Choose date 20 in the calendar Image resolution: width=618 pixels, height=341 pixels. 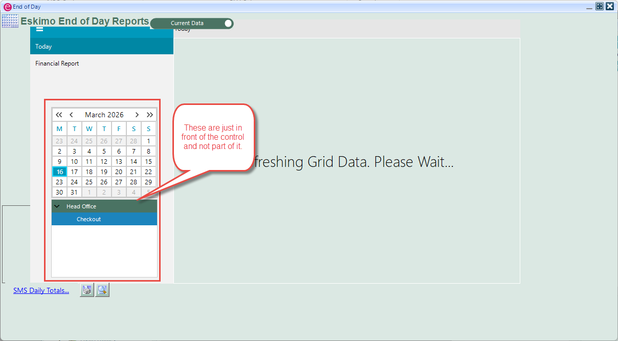[119, 172]
